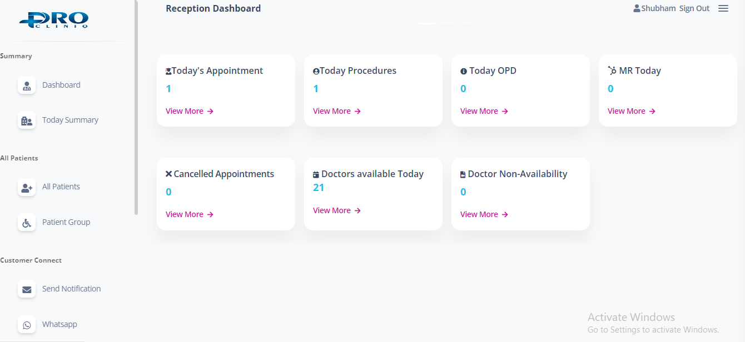View More under Today Procedures

click(336, 111)
